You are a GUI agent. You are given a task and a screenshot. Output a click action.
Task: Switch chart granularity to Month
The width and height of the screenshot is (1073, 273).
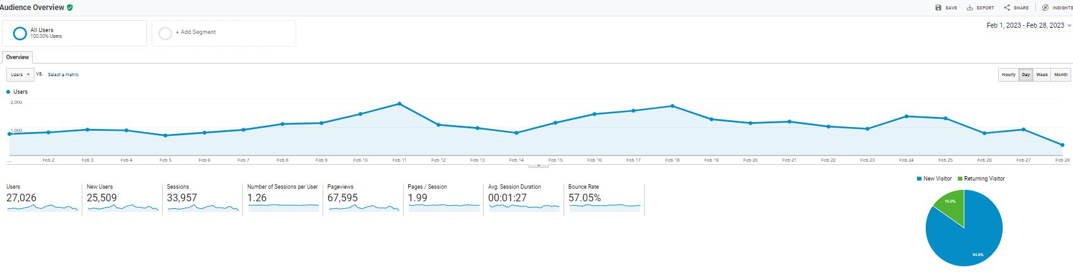(1060, 75)
